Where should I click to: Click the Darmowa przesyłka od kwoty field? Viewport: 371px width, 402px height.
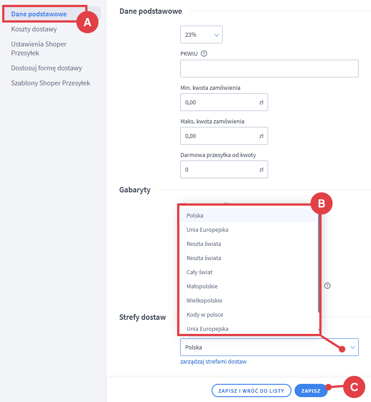[220, 169]
